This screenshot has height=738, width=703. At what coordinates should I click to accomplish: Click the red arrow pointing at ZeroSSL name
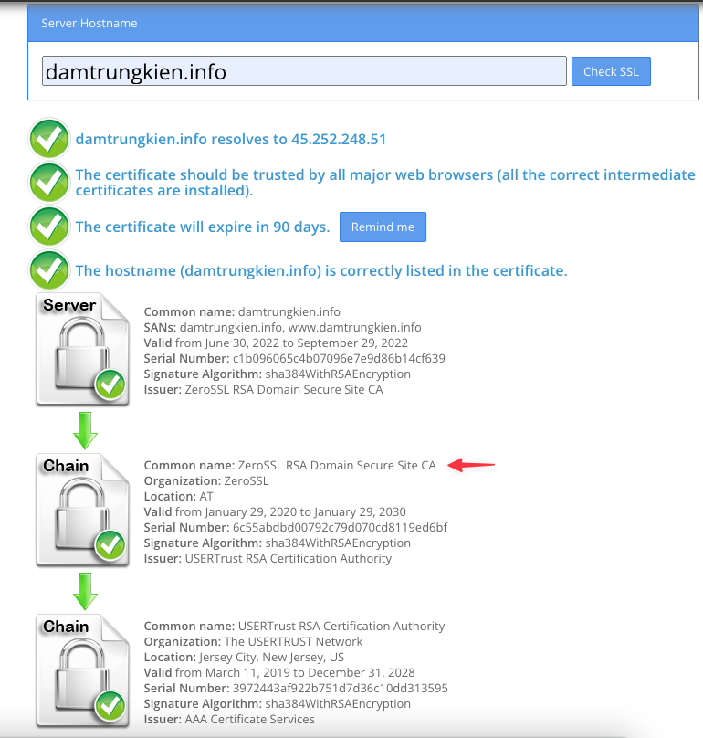pos(471,465)
